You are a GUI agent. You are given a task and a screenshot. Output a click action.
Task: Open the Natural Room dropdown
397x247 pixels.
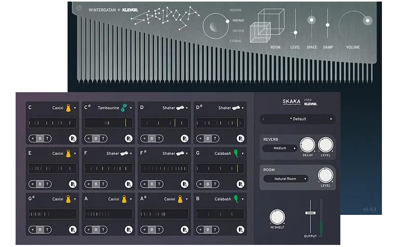pos(286,179)
